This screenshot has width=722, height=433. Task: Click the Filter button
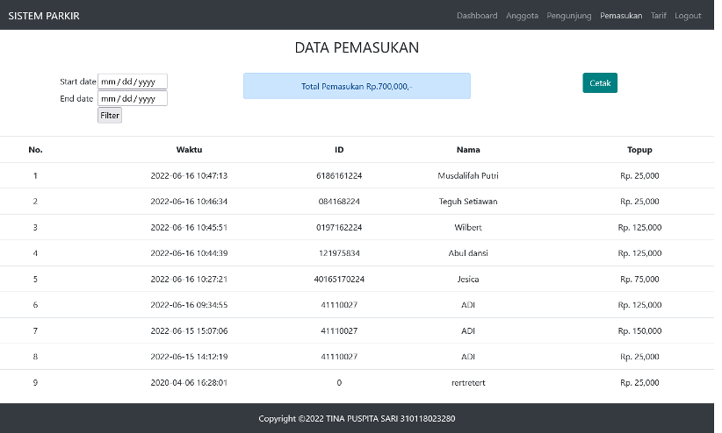[x=110, y=116]
